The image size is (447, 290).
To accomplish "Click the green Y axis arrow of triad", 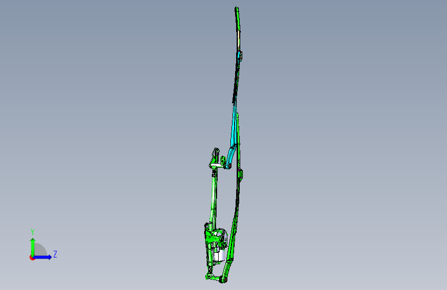I will point(33,247).
